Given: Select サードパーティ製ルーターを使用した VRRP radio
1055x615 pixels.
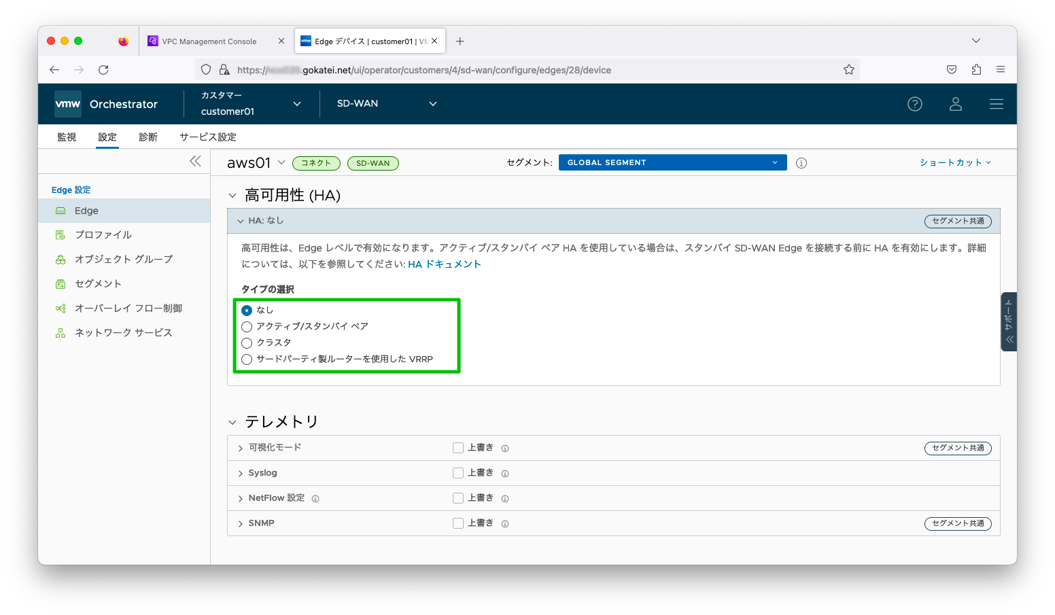Looking at the screenshot, I should tap(247, 359).
